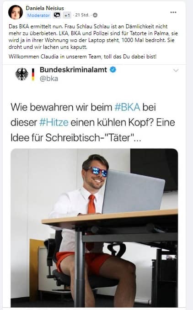
Task: Click the @bka handle
Action: pos(49,79)
